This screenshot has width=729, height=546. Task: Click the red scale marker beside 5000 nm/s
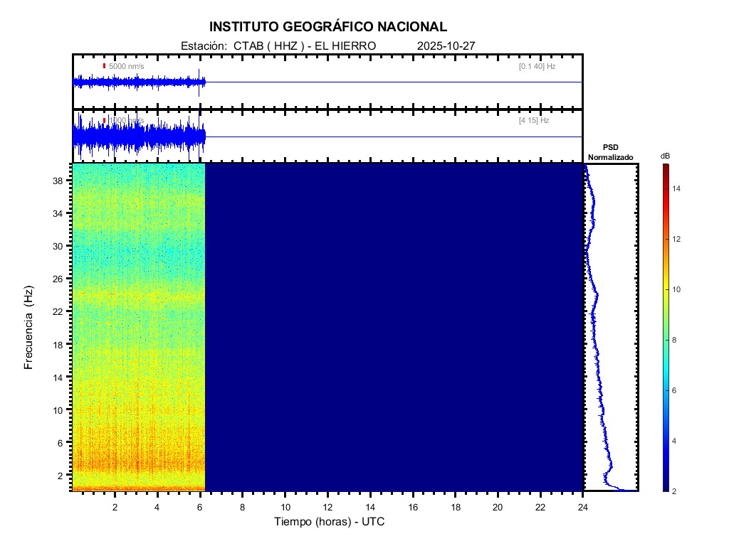tap(104, 66)
